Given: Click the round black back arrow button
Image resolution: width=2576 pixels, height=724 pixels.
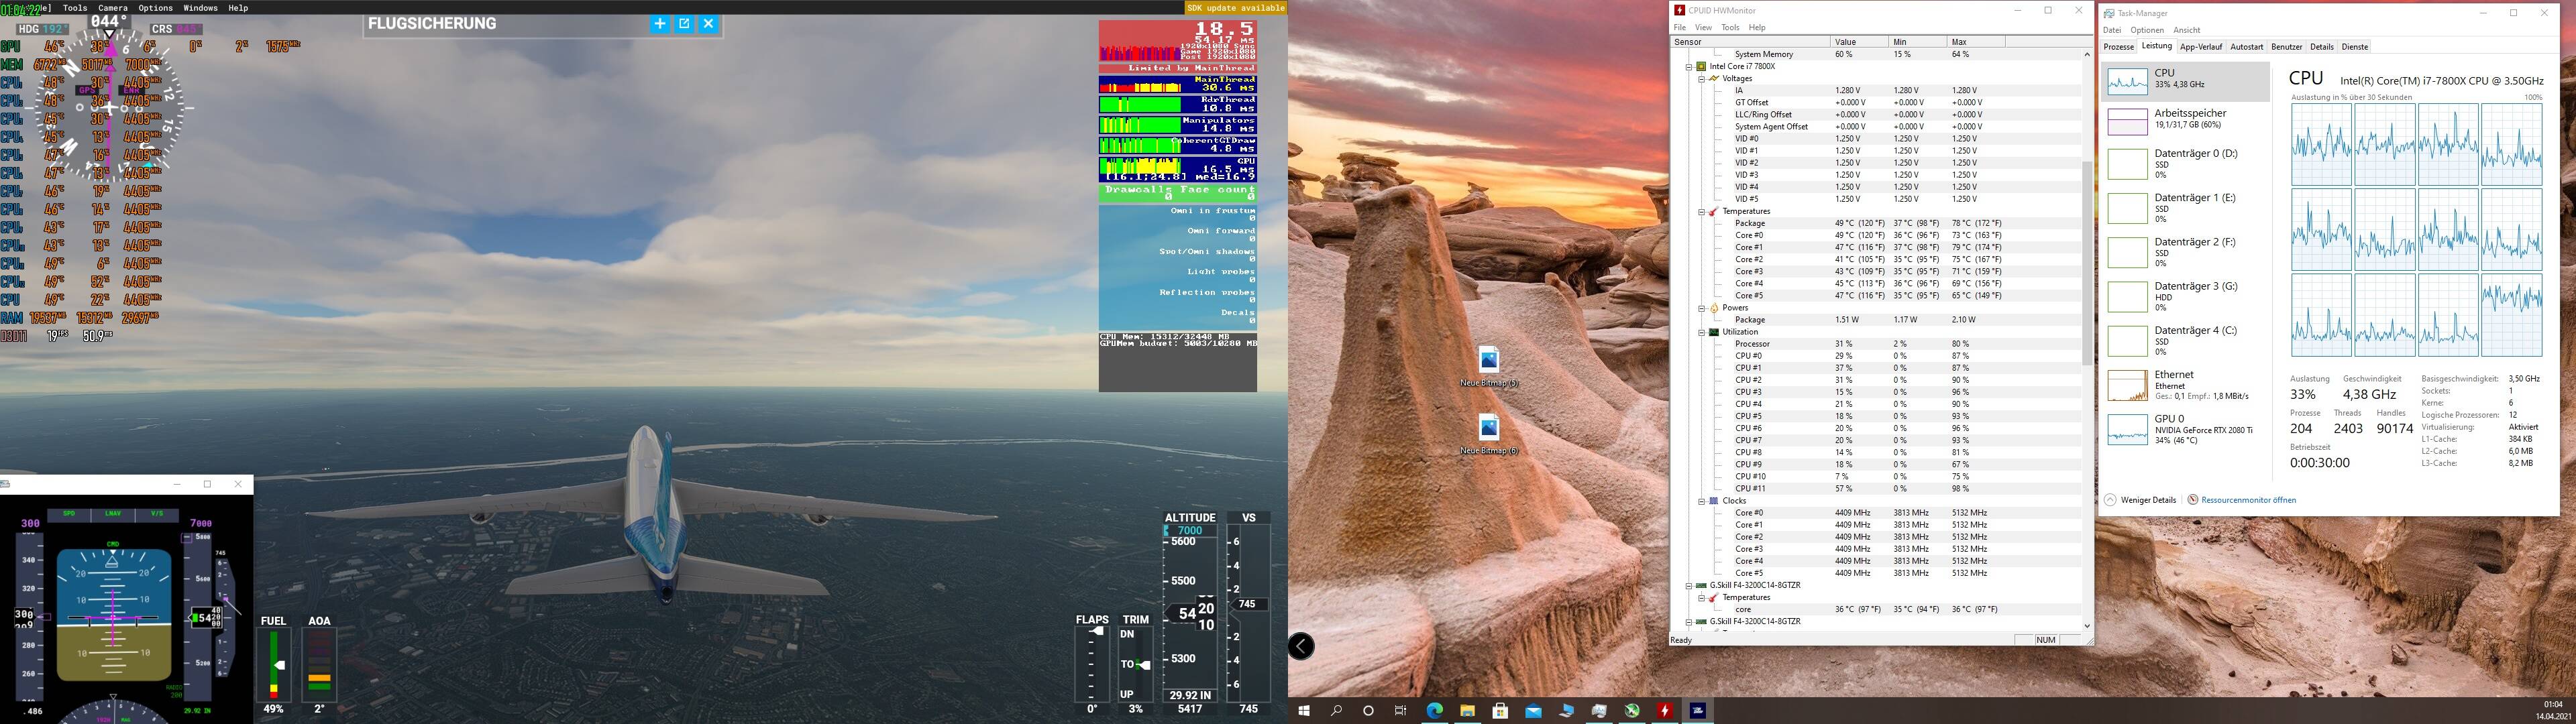Looking at the screenshot, I should point(1301,647).
